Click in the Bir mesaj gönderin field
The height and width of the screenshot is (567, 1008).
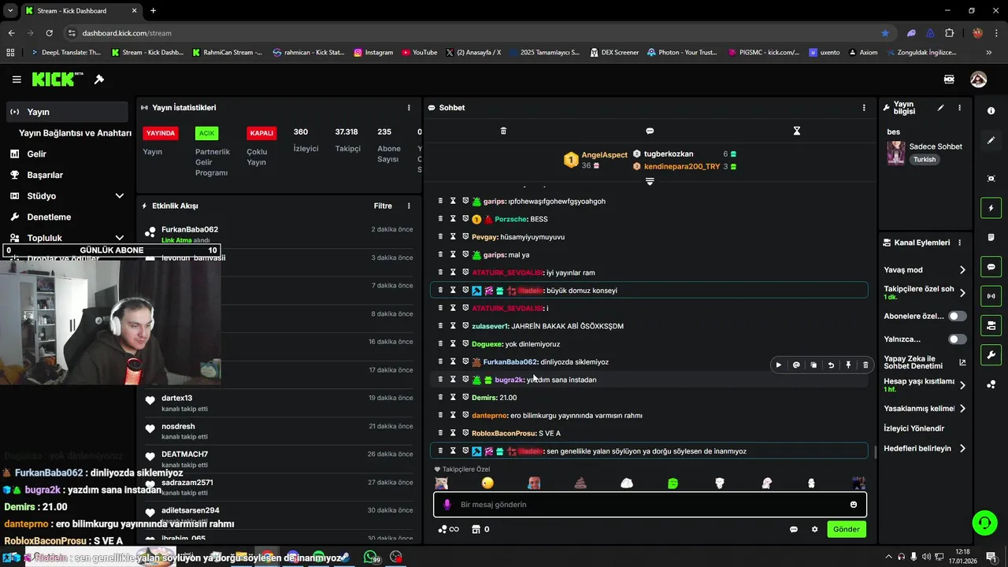tap(650, 505)
